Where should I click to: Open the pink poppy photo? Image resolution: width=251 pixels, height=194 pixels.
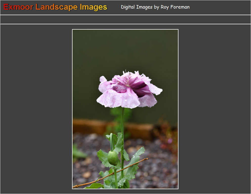pos(125,109)
